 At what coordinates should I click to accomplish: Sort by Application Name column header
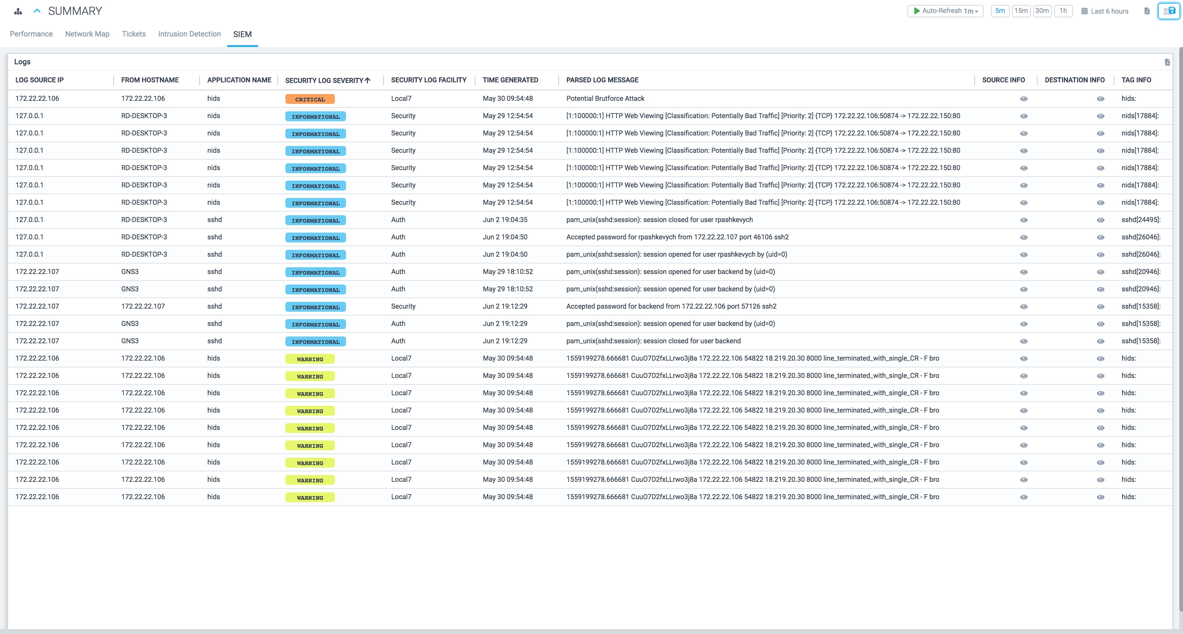click(239, 80)
